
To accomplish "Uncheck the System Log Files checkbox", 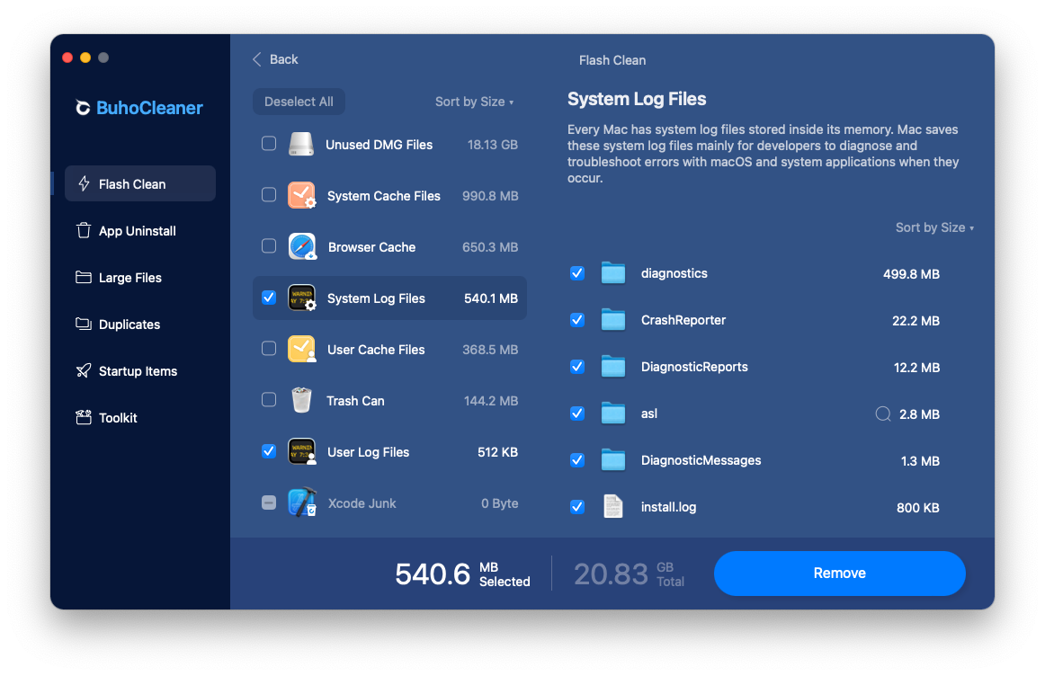I will [x=269, y=297].
